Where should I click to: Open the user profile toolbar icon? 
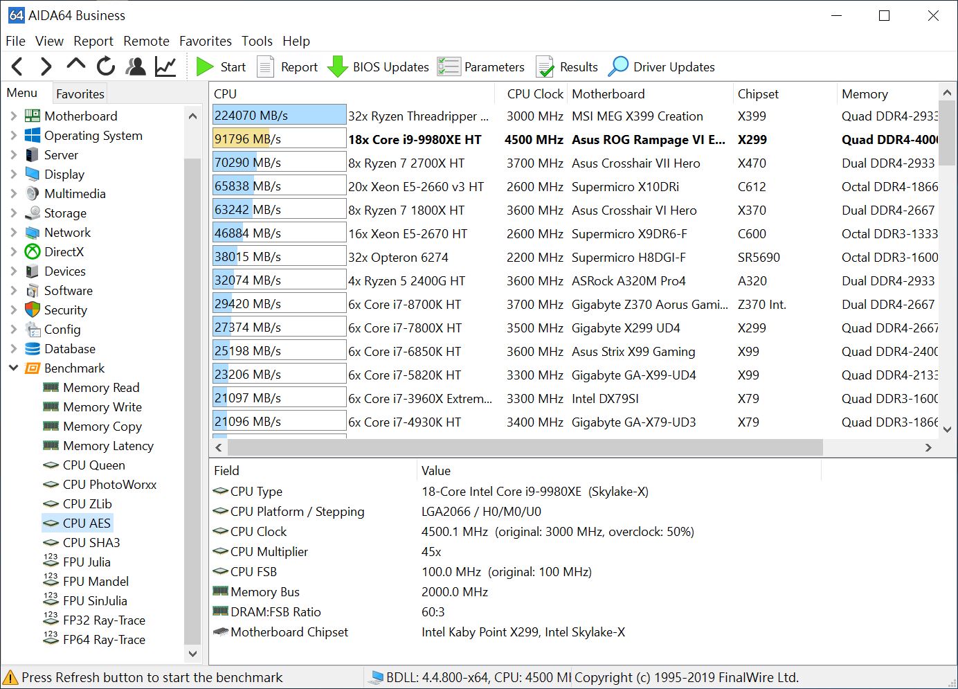[136, 66]
